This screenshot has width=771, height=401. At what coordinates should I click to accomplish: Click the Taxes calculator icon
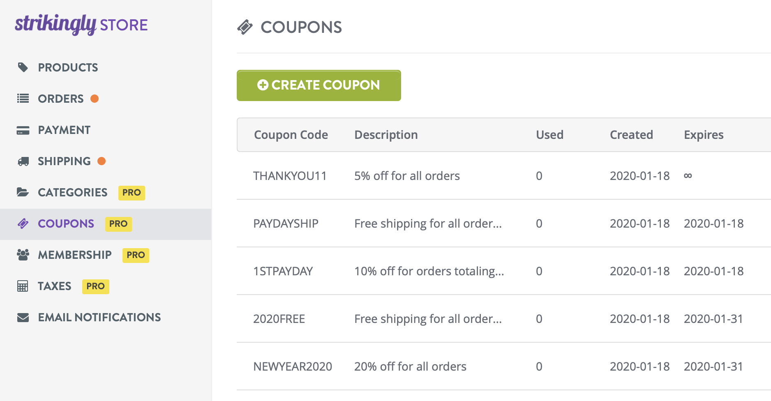click(23, 286)
